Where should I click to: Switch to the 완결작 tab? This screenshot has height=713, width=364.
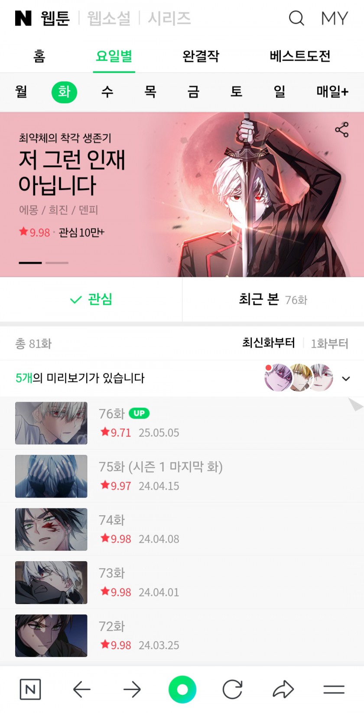pyautogui.click(x=201, y=56)
